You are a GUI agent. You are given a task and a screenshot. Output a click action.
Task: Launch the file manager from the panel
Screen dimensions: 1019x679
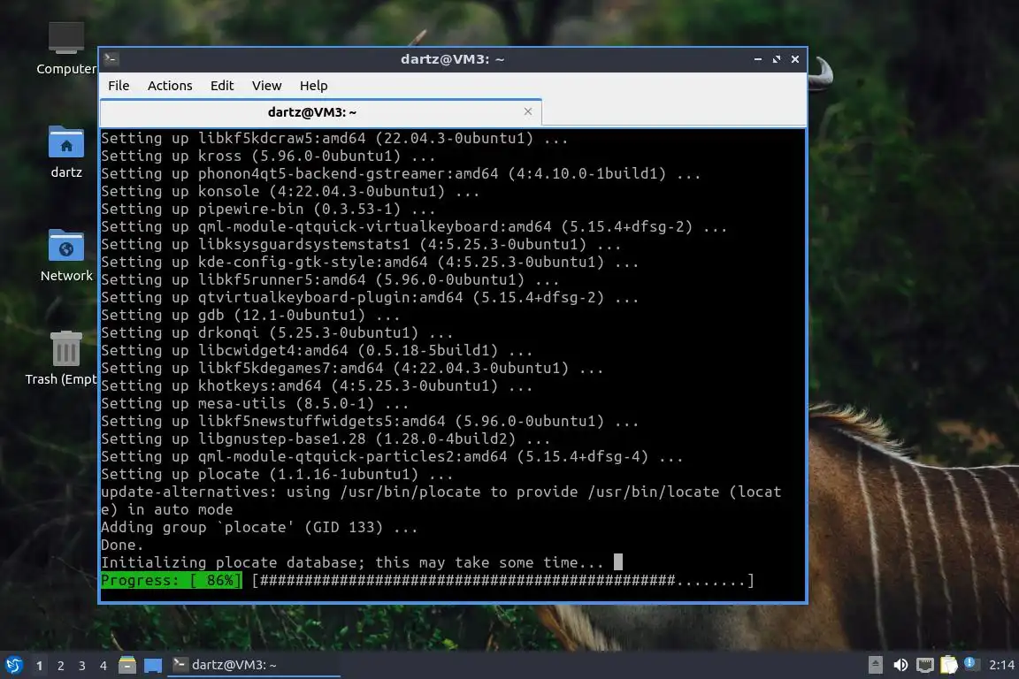(x=127, y=665)
